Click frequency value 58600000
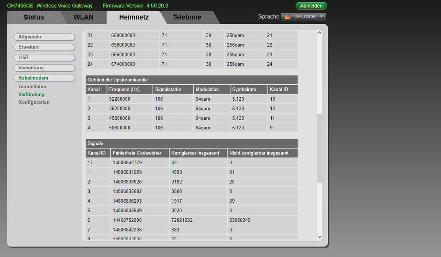 [x=120, y=128]
